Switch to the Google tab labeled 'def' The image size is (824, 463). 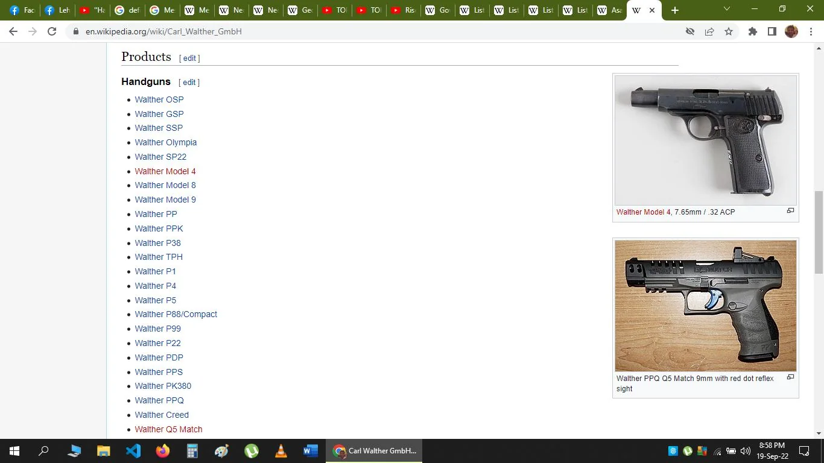(127, 10)
